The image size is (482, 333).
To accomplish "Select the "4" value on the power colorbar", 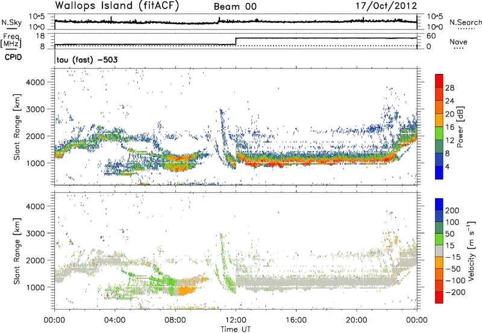I will (448, 166).
